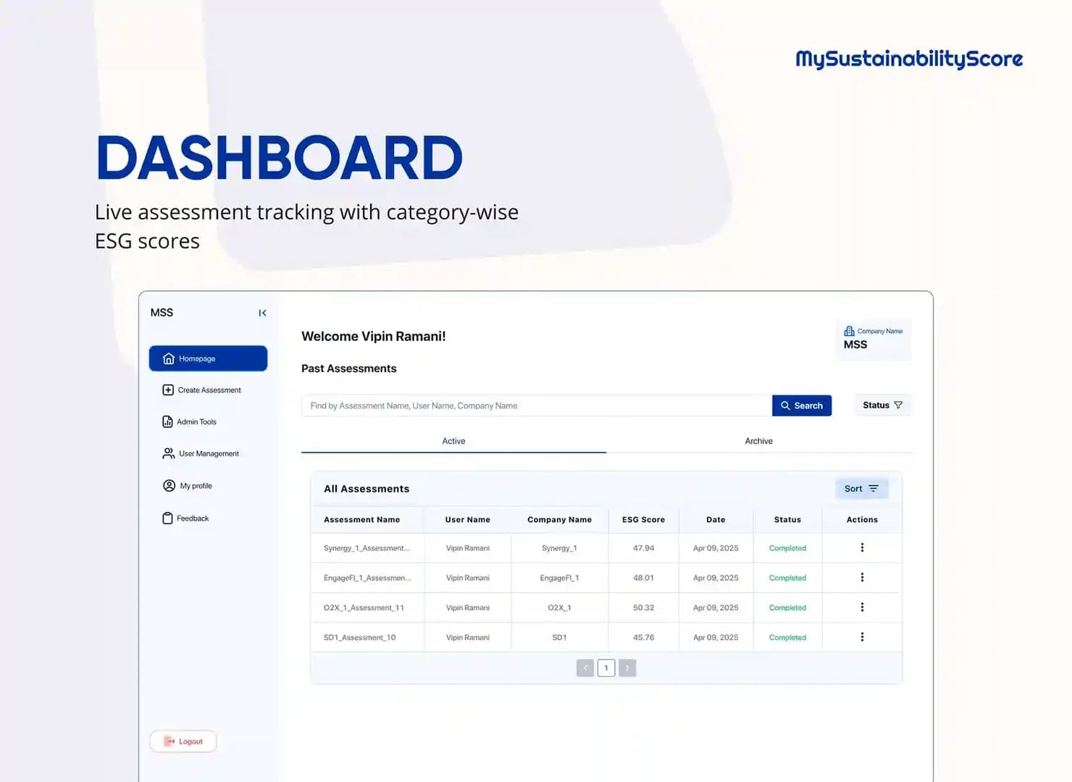Click ESG score 50.32
1072x782 pixels.
click(643, 607)
